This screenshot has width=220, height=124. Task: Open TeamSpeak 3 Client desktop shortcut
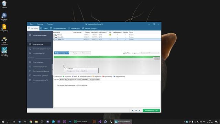click(4, 17)
